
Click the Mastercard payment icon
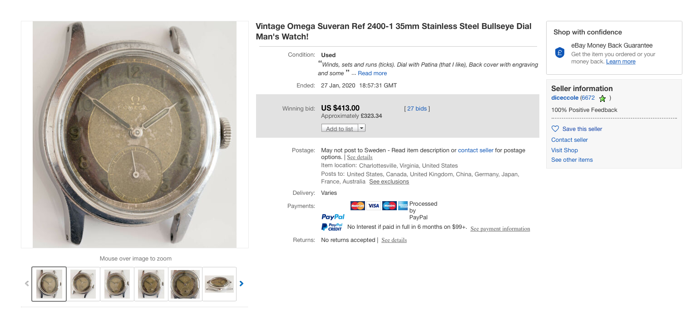pos(358,206)
